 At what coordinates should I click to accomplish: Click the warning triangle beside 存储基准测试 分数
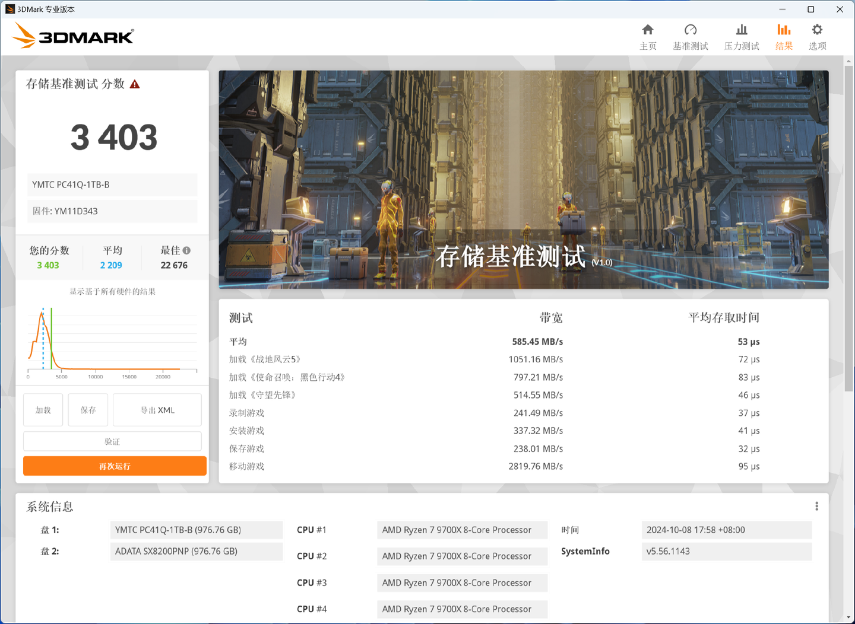click(x=134, y=84)
